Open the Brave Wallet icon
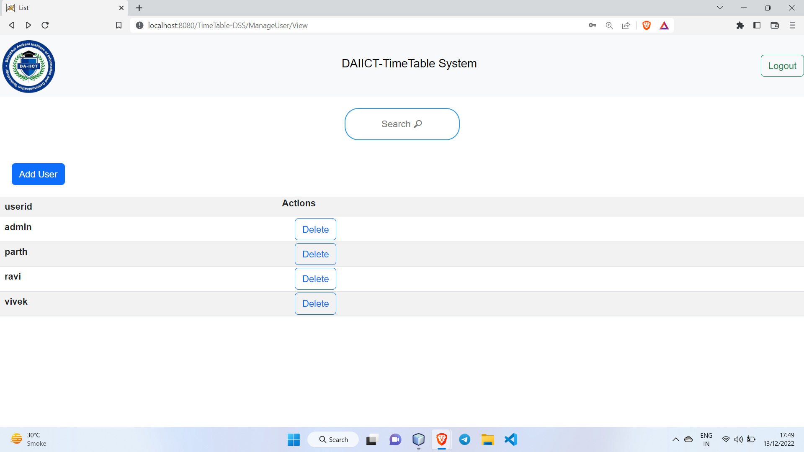 pyautogui.click(x=775, y=26)
